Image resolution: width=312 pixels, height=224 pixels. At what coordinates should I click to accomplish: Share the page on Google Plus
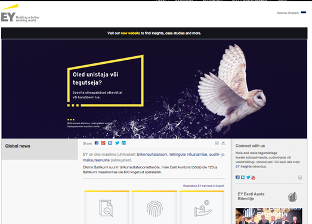click(x=103, y=143)
